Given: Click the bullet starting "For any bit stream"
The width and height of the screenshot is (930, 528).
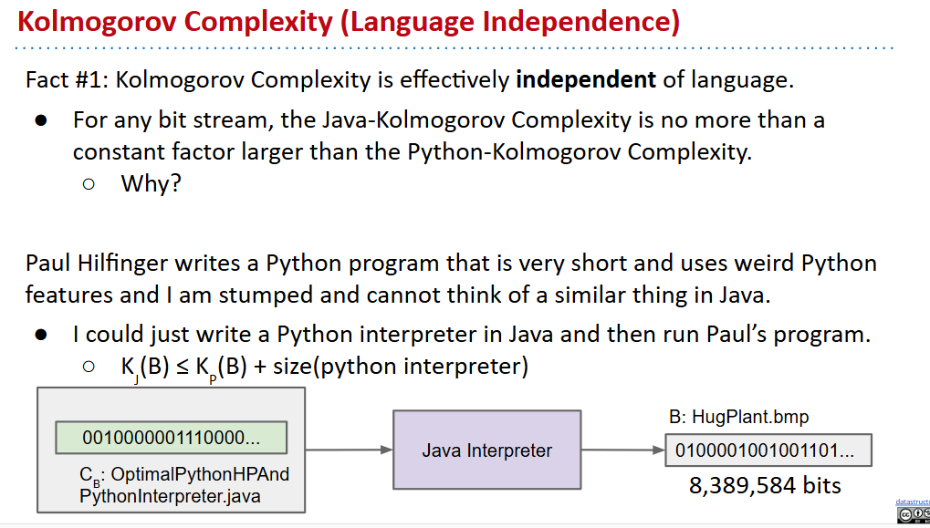Looking at the screenshot, I should point(447,135).
